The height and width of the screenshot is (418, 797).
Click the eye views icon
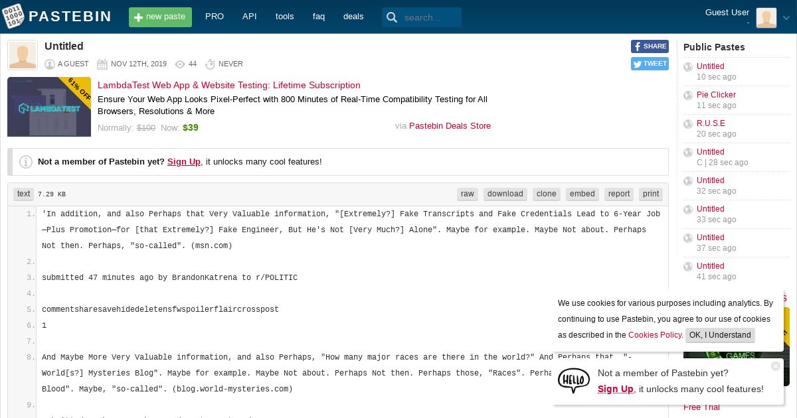180,64
